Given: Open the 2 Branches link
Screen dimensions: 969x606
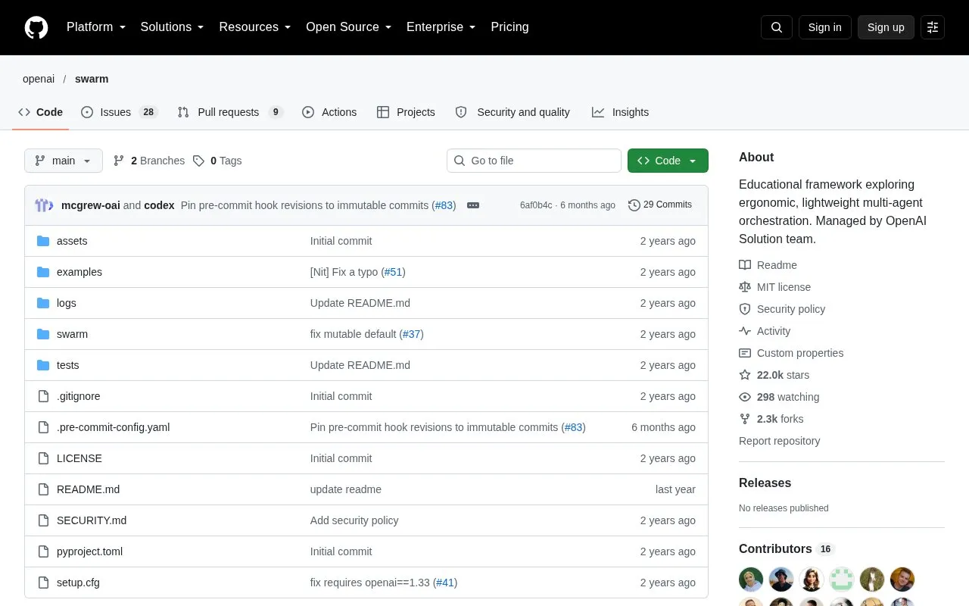Looking at the screenshot, I should pos(149,161).
